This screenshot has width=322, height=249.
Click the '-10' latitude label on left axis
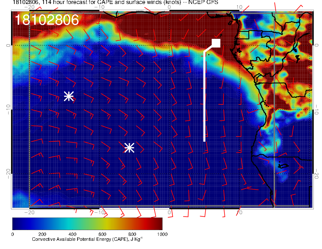(x=8, y=110)
